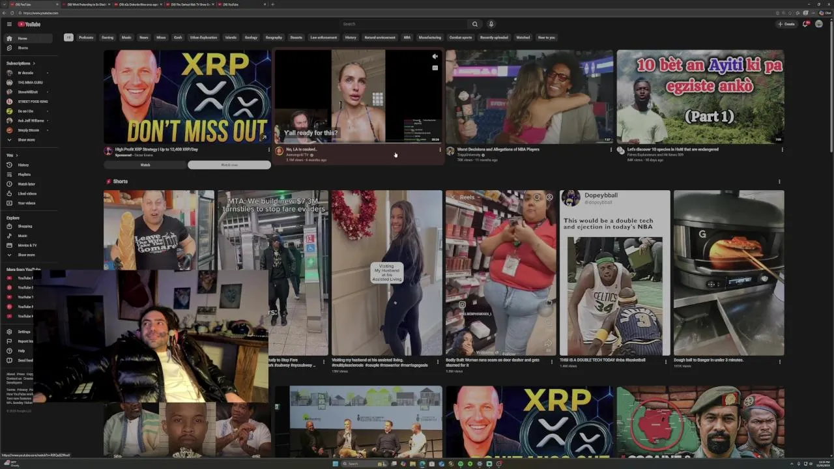The width and height of the screenshot is (834, 469).
Task: Select the Recently uploaded chip
Action: click(x=494, y=38)
